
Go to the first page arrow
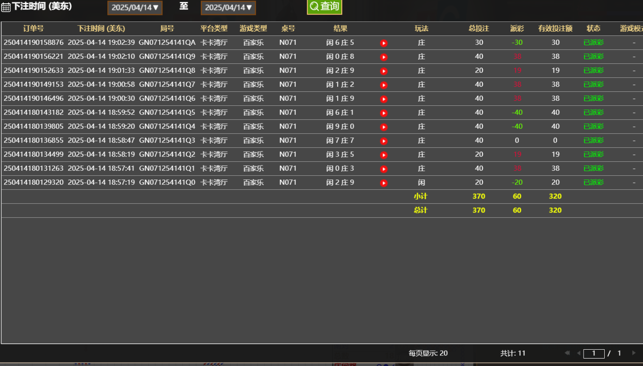567,353
